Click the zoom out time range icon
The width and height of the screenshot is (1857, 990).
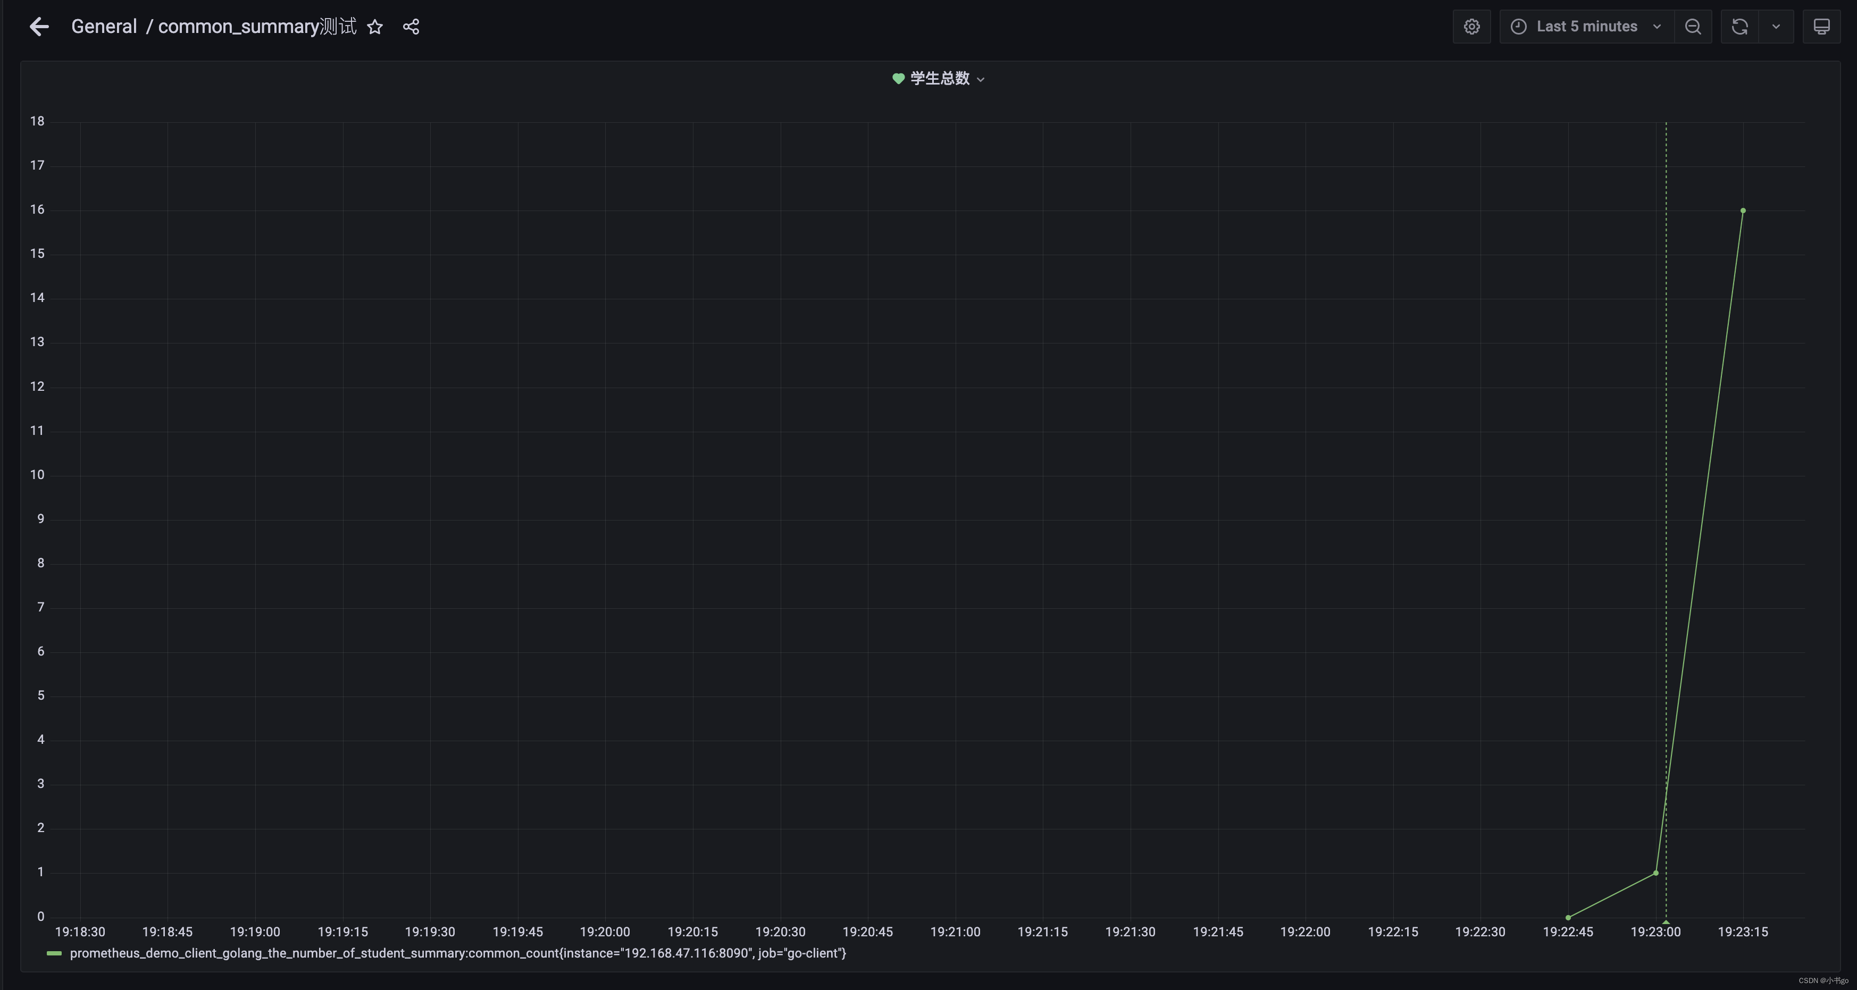[x=1693, y=27]
